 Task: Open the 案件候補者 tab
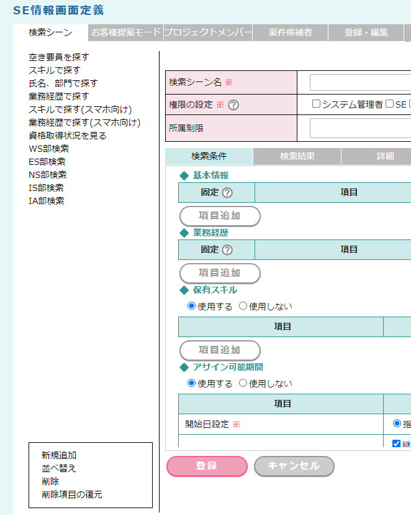[x=290, y=32]
